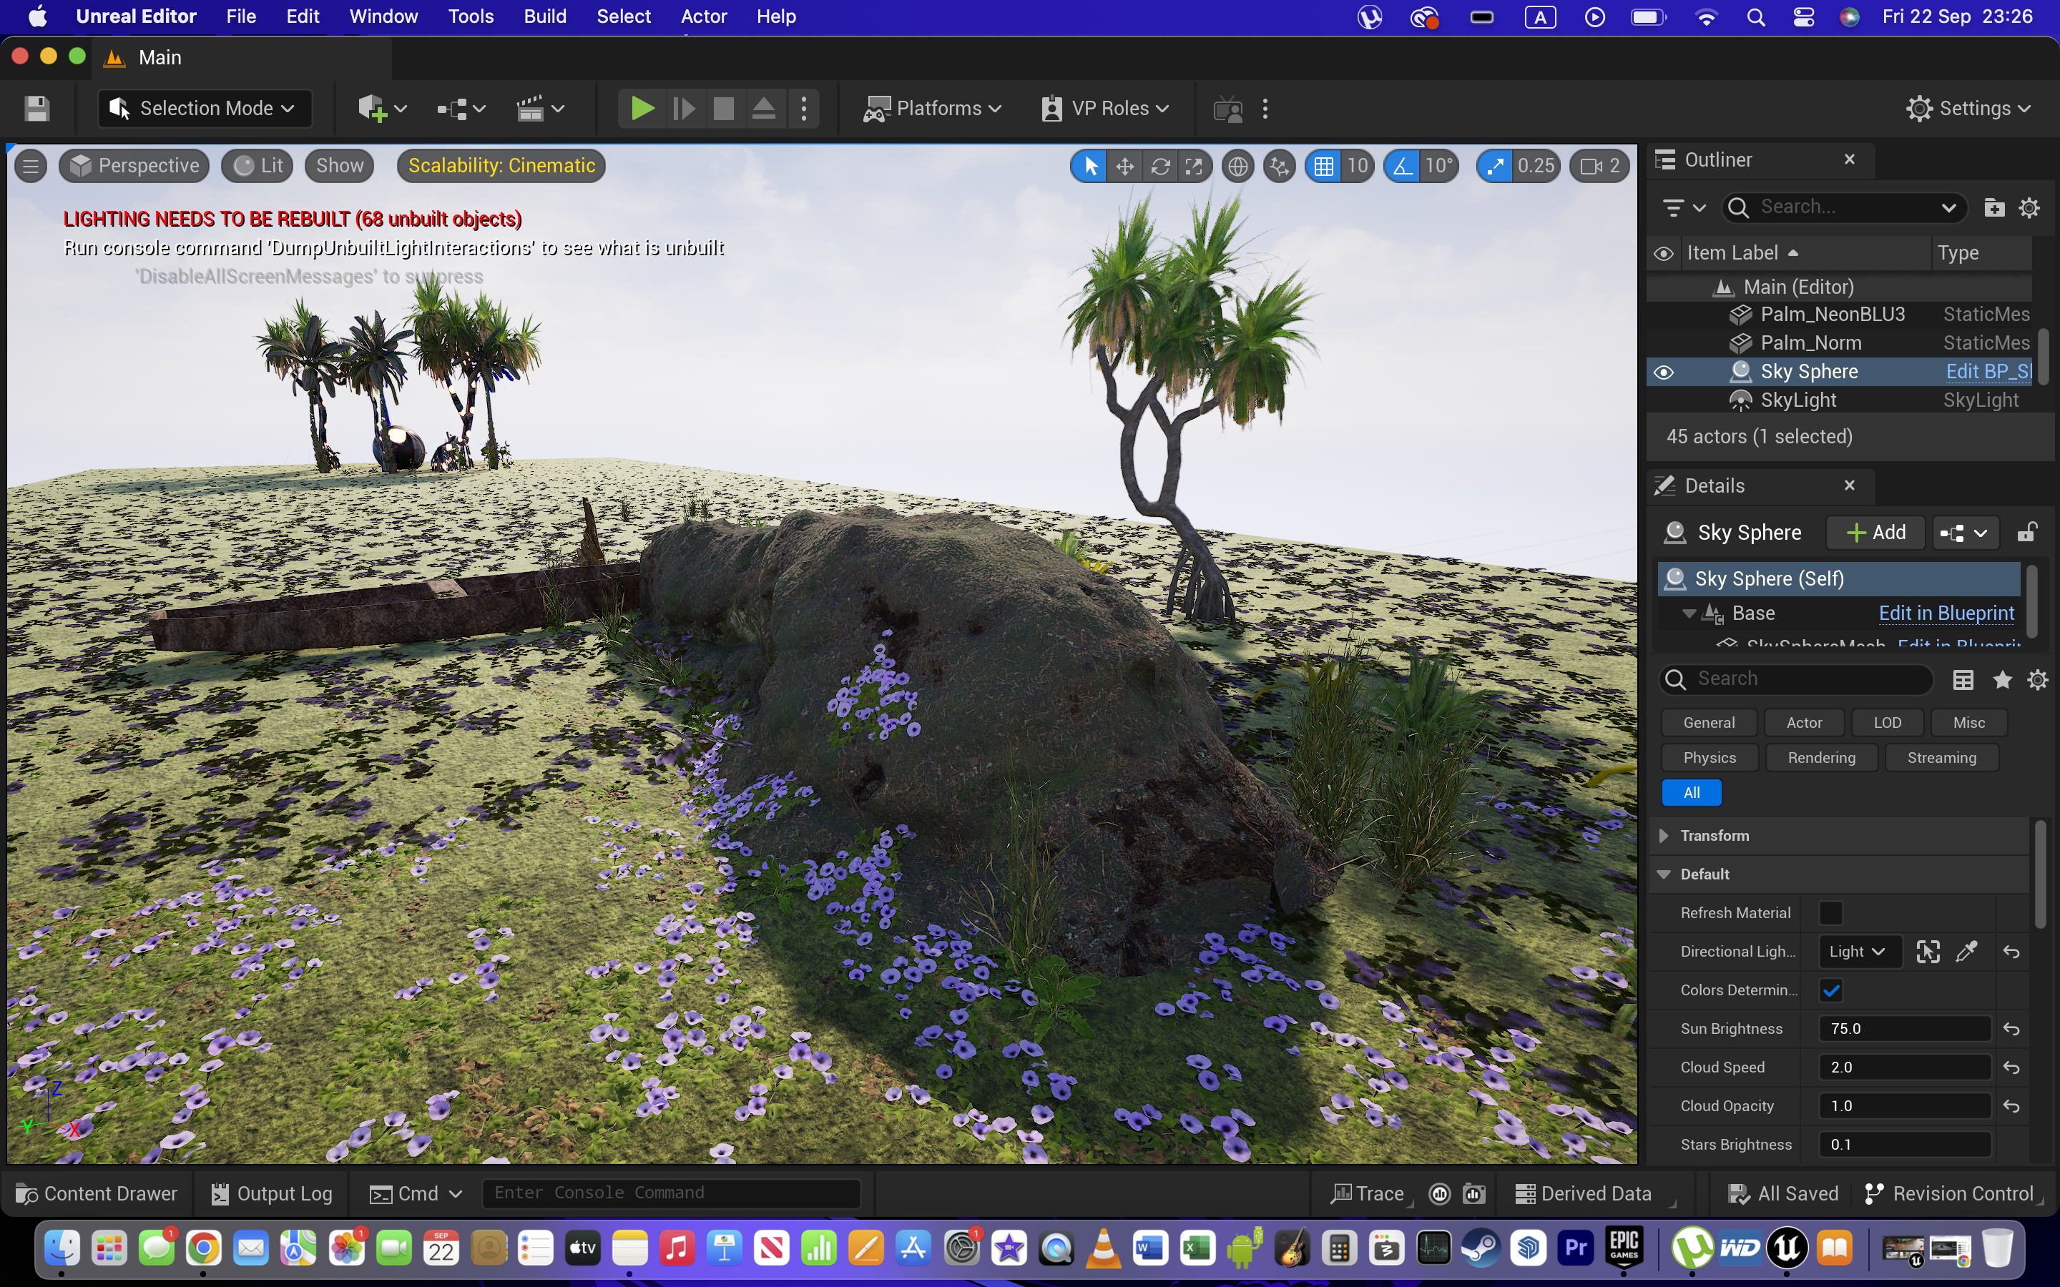Click the Outliner create folder icon
Viewport: 2060px width, 1287px height.
coord(1993,207)
